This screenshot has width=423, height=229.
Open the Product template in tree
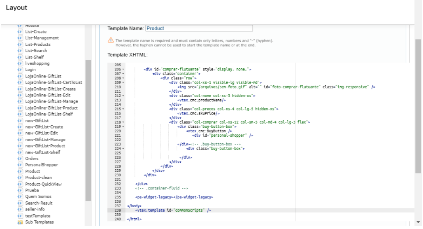(x=33, y=171)
